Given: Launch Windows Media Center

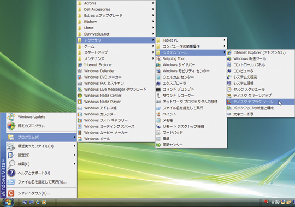Looking at the screenshot, I should point(116,96).
